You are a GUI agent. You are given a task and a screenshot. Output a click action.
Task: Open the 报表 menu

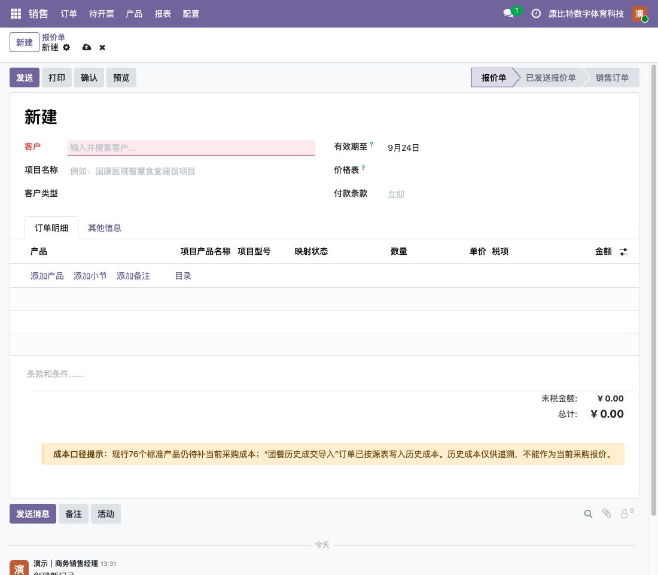pos(163,14)
